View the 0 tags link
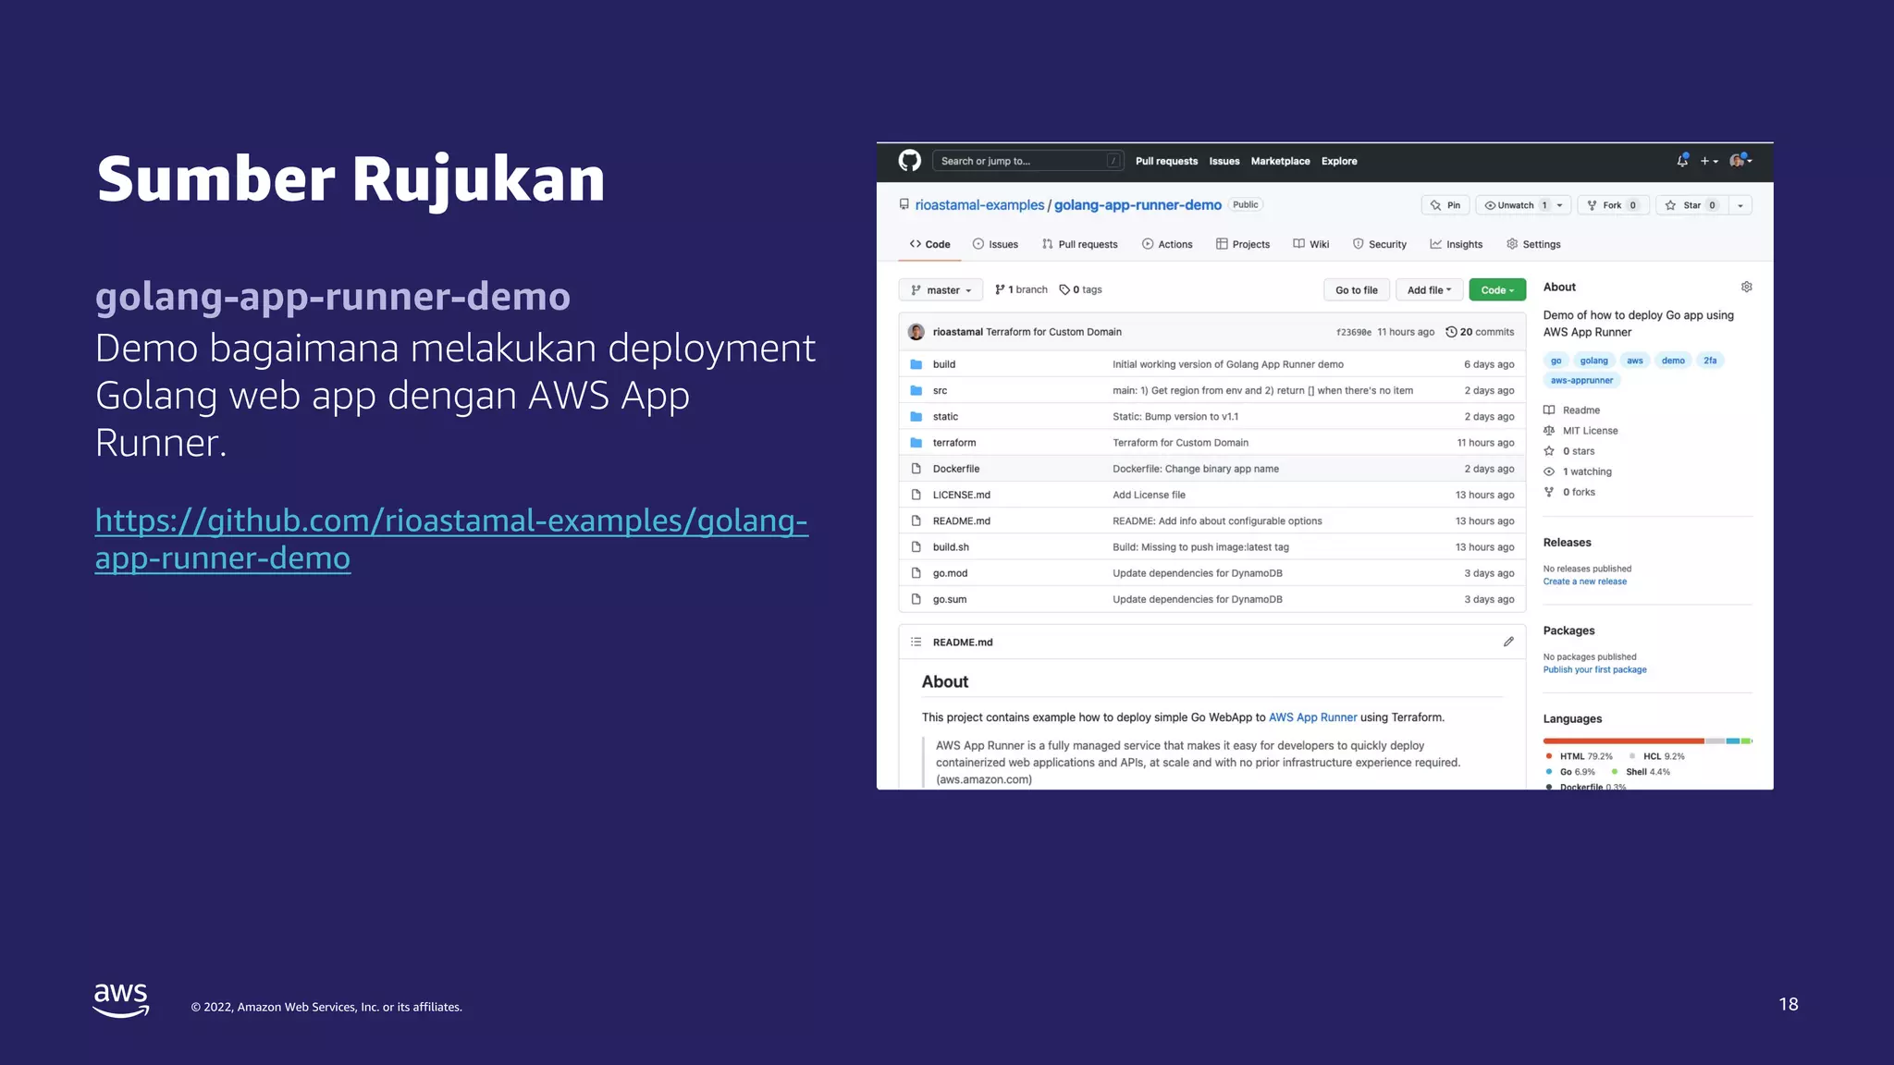1894x1065 pixels. coord(1080,289)
